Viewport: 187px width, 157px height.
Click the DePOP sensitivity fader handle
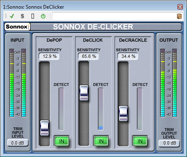pyautogui.click(x=44, y=128)
